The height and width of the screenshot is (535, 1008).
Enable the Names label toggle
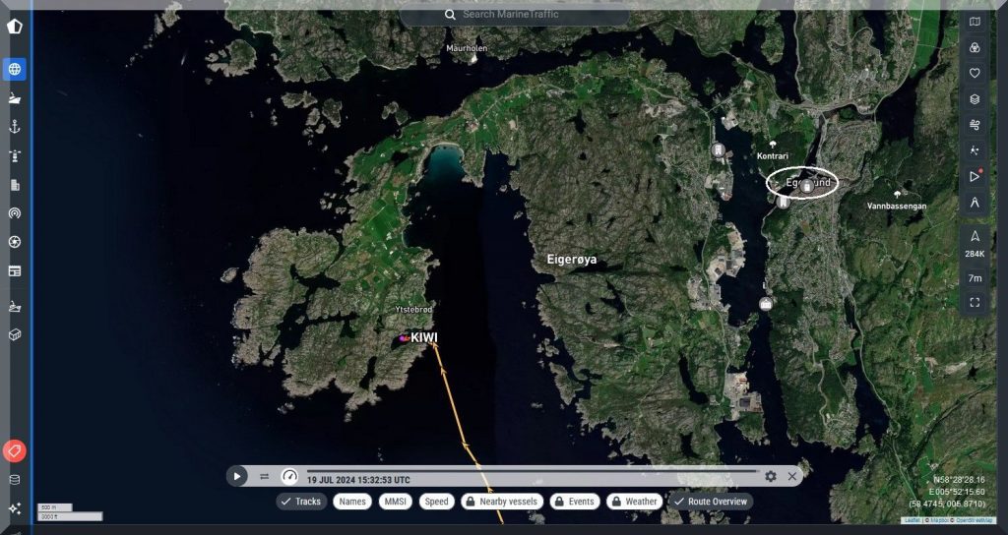pyautogui.click(x=352, y=502)
